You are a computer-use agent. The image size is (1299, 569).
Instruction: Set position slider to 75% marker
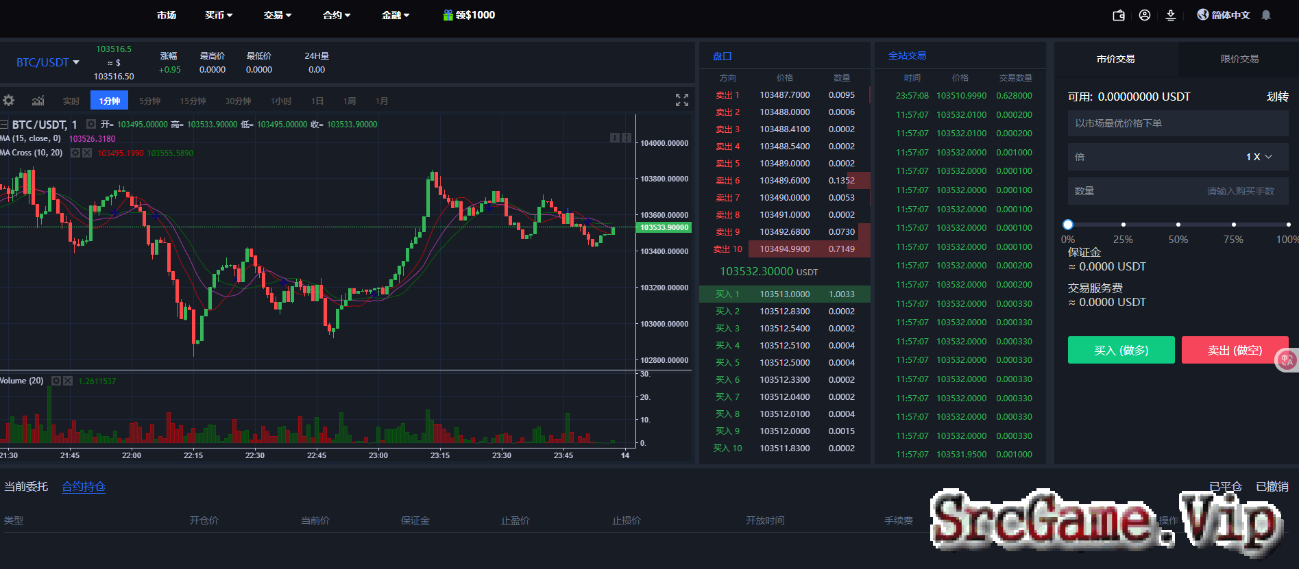[x=1234, y=225]
